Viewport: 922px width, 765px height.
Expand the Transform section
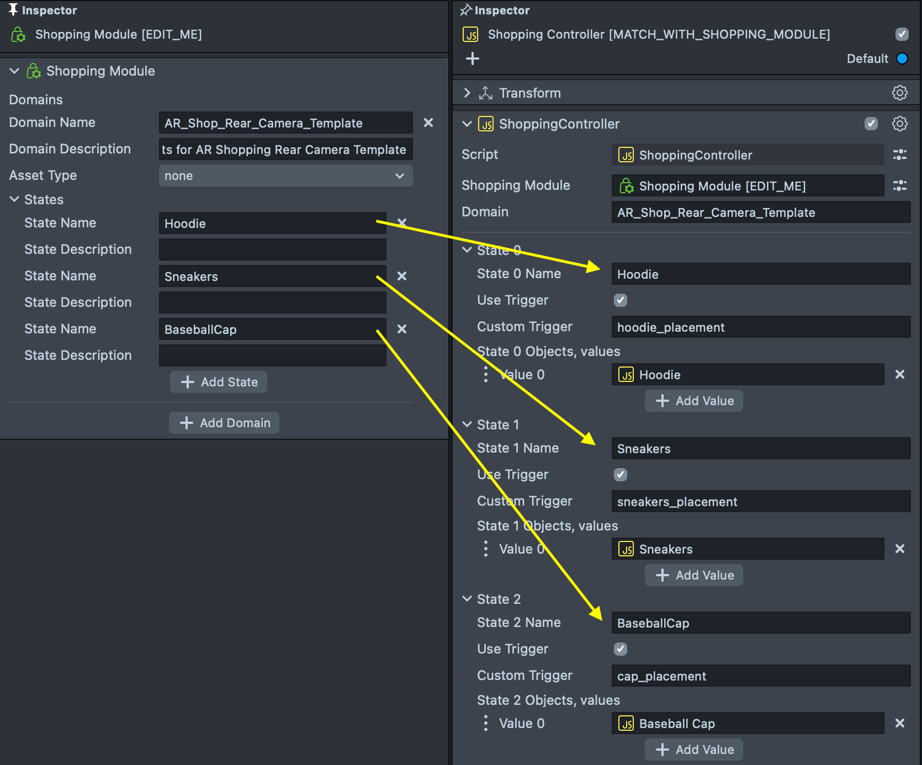(467, 93)
